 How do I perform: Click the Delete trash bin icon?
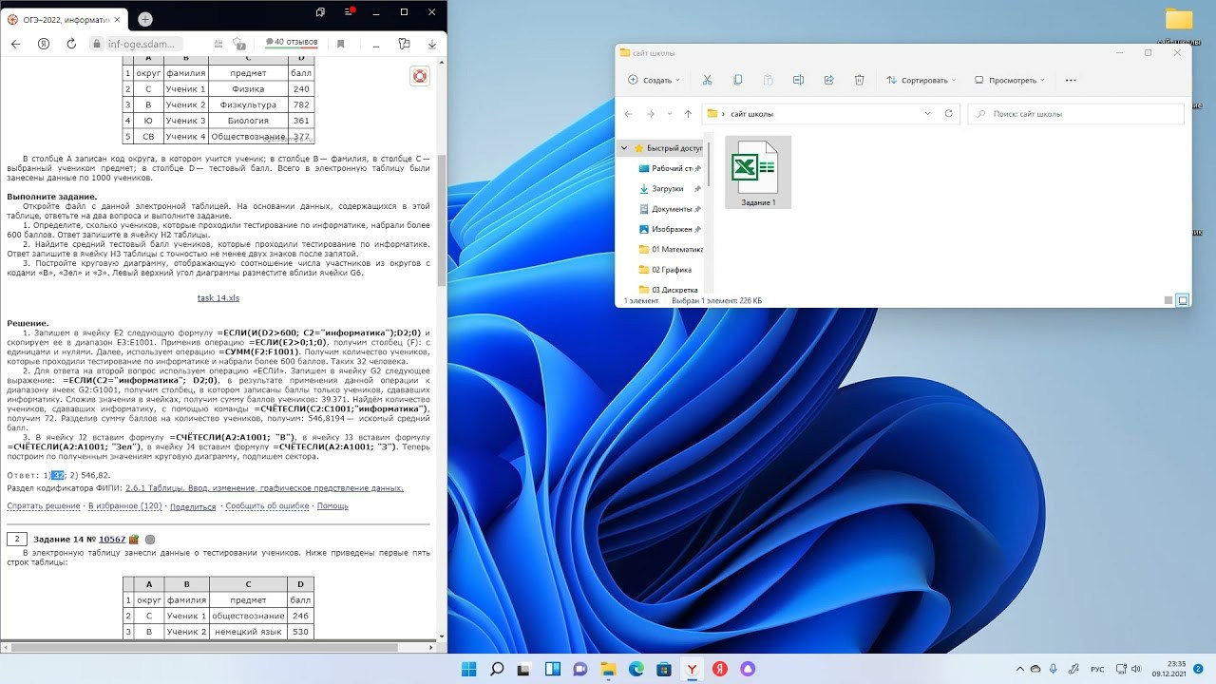(859, 81)
